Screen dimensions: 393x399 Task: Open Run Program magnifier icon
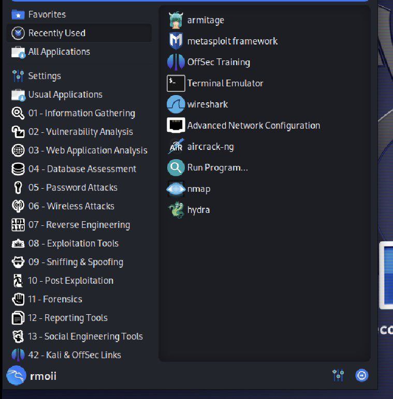176,167
